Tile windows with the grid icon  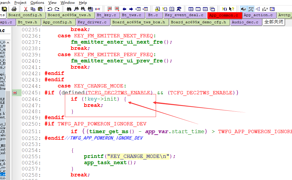[191, 9]
